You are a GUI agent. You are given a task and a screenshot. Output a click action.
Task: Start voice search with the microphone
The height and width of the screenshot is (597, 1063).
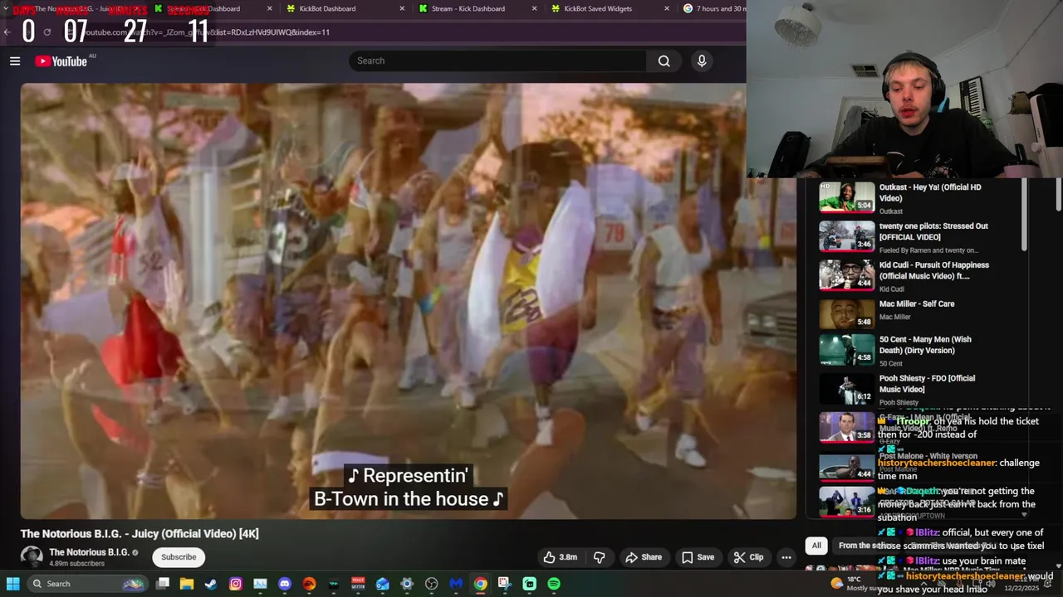click(x=702, y=61)
